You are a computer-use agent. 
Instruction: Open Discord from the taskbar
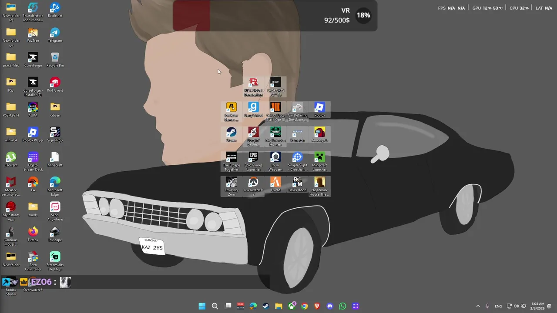tap(330, 306)
